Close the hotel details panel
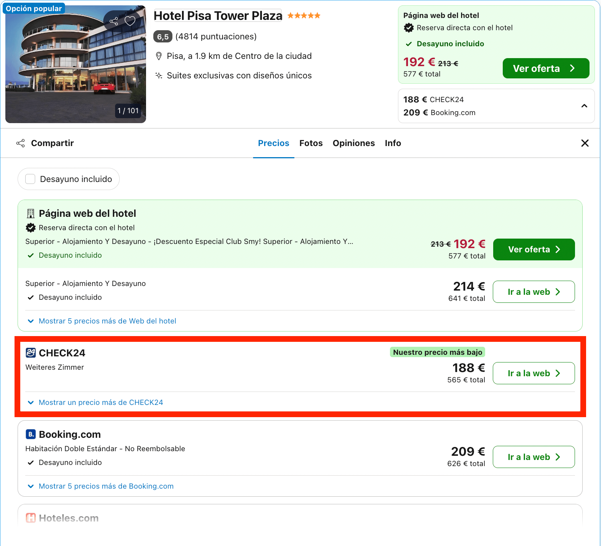This screenshot has height=546, width=601. pos(585,143)
